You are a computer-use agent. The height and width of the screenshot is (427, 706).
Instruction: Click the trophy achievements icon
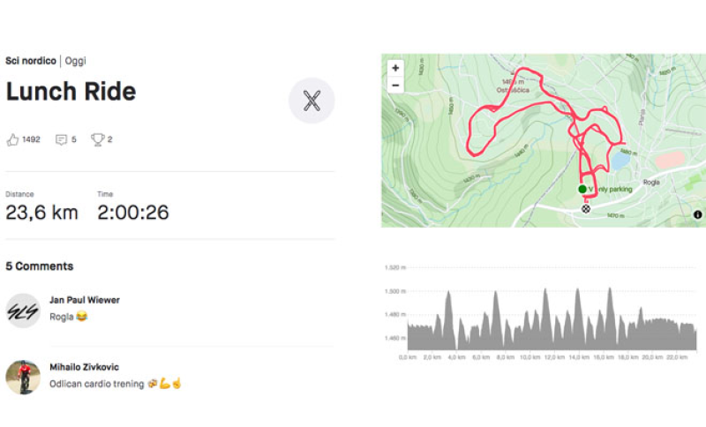click(x=97, y=139)
